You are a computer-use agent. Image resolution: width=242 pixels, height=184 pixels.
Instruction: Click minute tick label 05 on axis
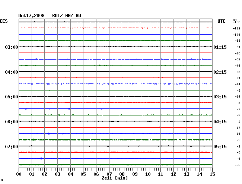(83, 174)
